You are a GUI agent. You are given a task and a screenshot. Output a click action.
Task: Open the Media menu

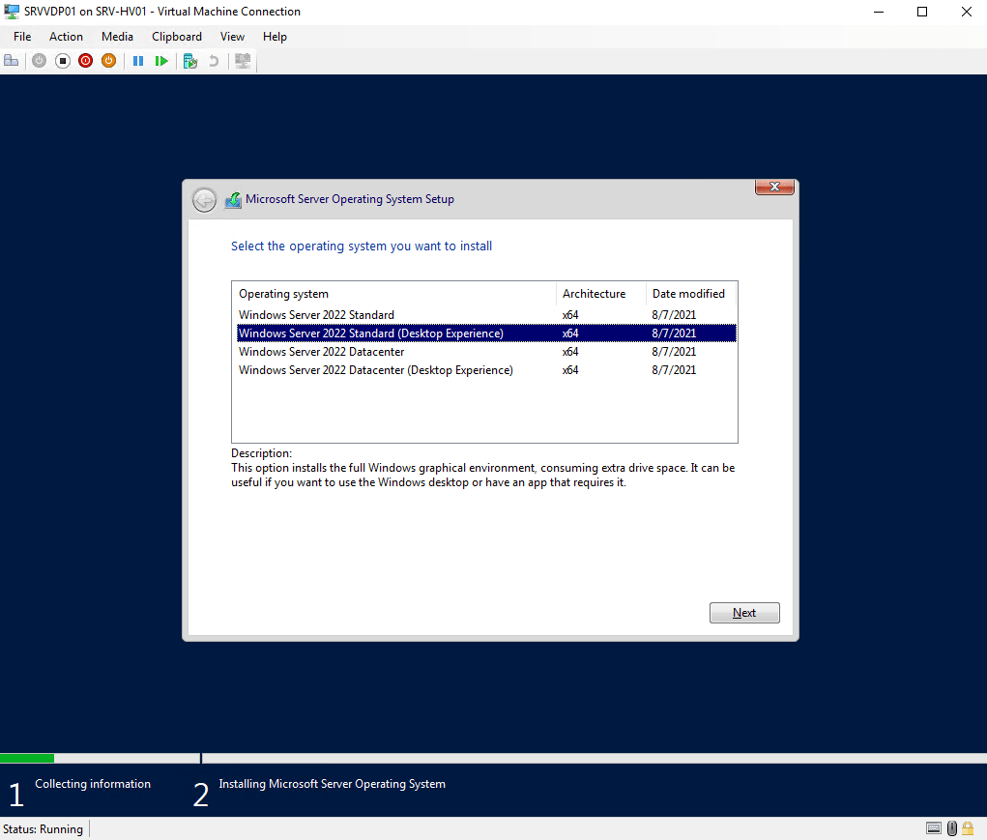[x=117, y=37]
